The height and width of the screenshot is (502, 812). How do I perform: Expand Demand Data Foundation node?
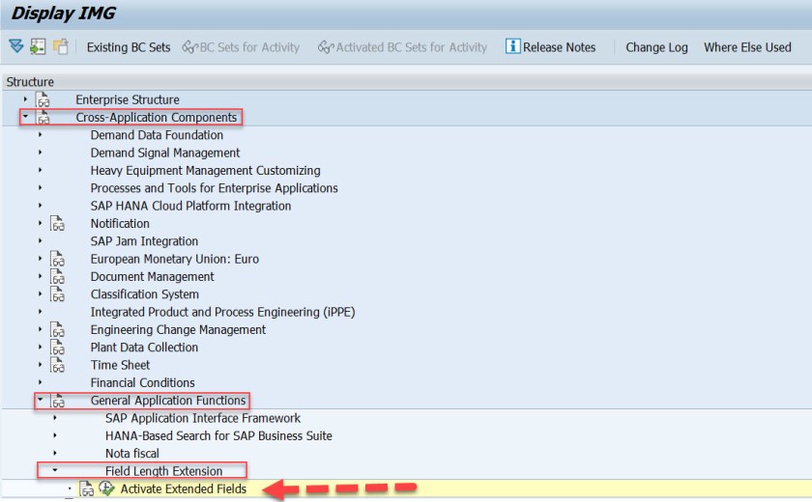(40, 134)
